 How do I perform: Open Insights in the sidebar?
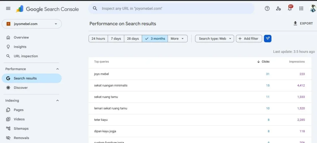[x=32, y=47]
